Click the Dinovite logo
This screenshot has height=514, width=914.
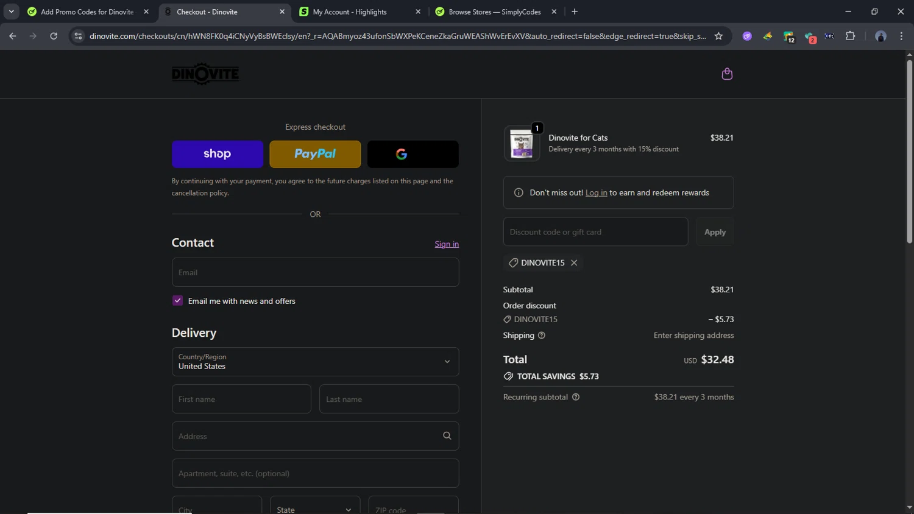pyautogui.click(x=205, y=74)
